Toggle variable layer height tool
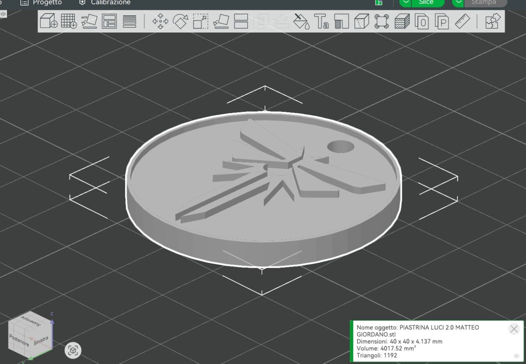The image size is (526, 364). point(402,21)
